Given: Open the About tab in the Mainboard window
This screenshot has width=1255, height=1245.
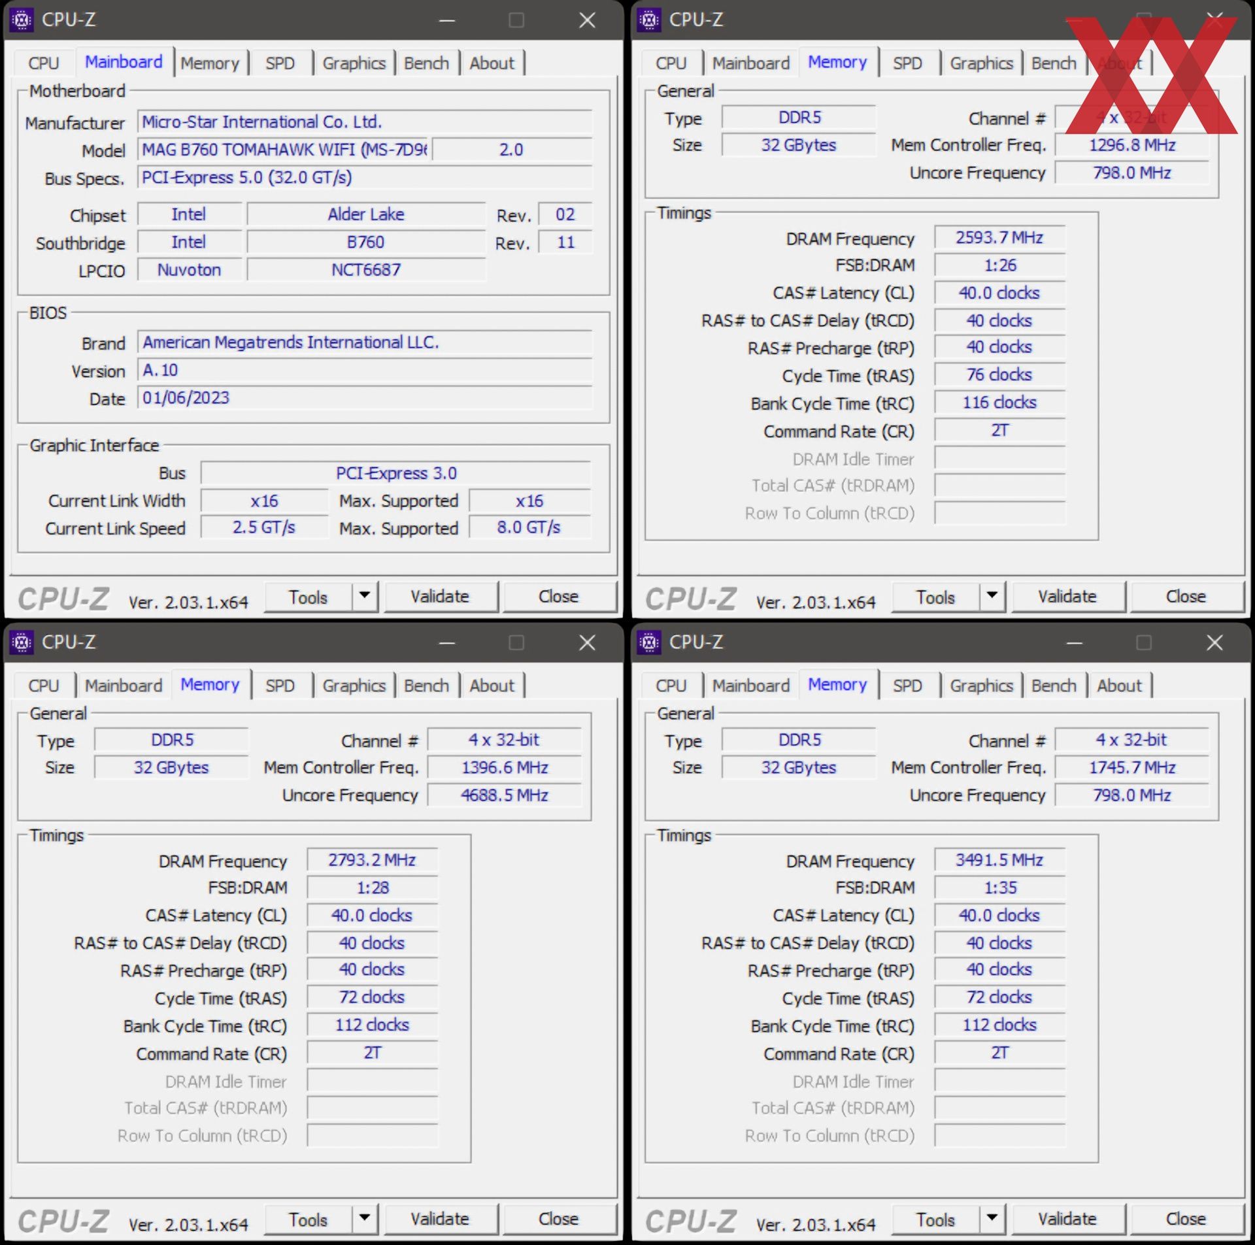Looking at the screenshot, I should coord(492,63).
